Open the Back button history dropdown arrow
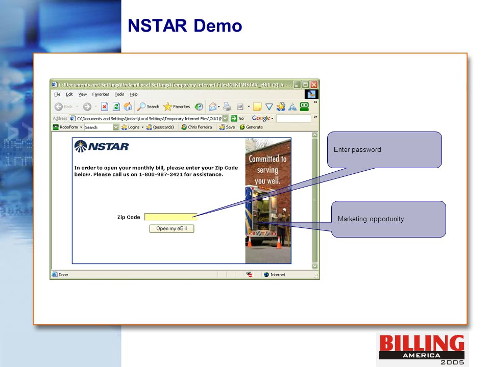The width and height of the screenshot is (490, 367). (x=77, y=107)
